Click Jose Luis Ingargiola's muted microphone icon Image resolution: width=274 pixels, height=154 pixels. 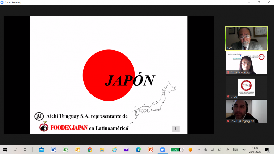pos(228,121)
